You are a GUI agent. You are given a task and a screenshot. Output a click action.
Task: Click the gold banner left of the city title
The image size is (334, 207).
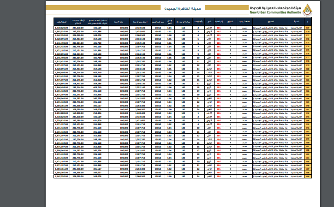click(x=103, y=8)
